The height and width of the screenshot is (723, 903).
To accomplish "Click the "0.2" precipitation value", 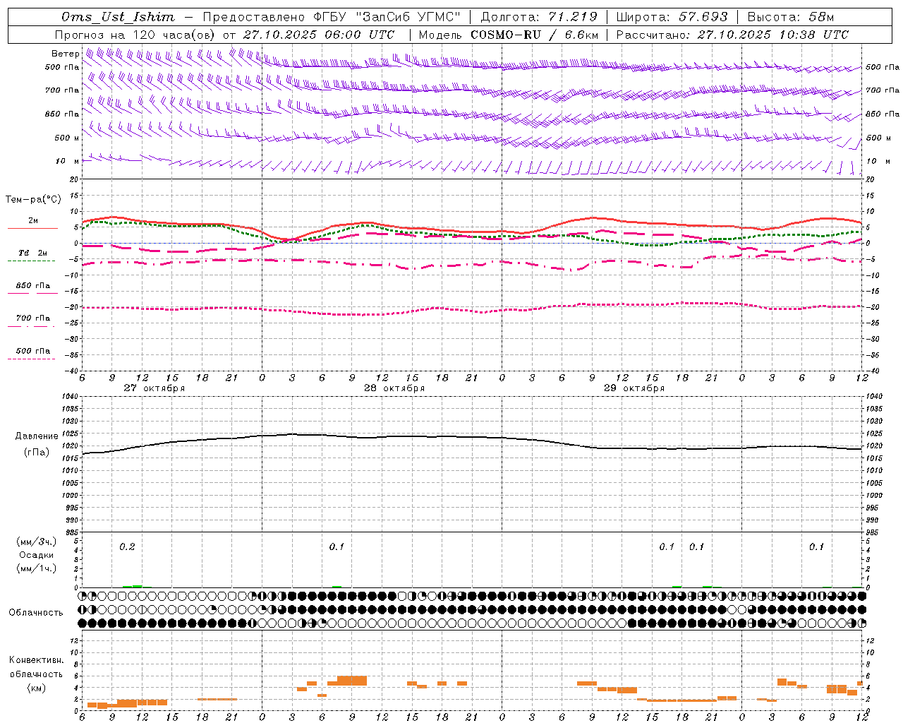I will pyautogui.click(x=127, y=546).
